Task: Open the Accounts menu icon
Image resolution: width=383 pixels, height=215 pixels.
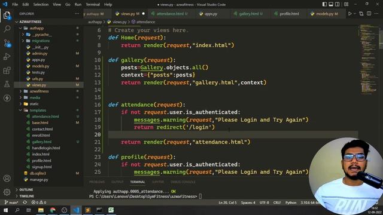Action: click(7, 179)
